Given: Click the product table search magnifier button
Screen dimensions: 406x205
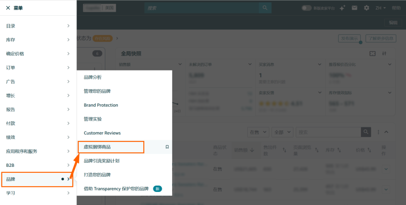Looking at the screenshot, I should click(x=366, y=132).
